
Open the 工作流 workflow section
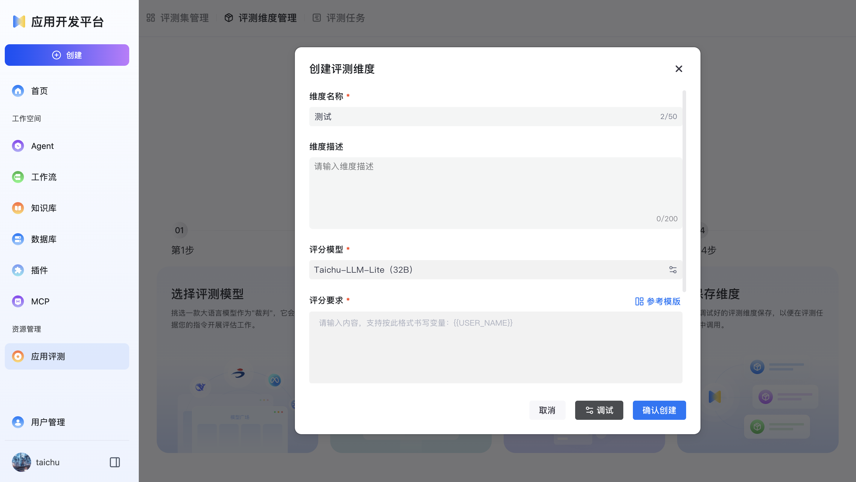(44, 177)
